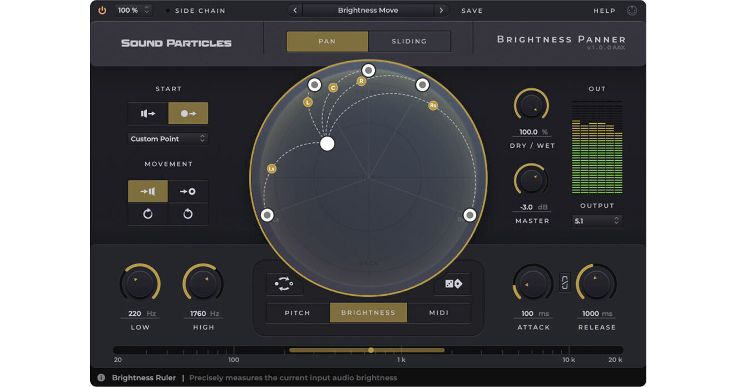The width and height of the screenshot is (737, 387).
Task: Click the right rotation icon under Movement
Action: 187,214
